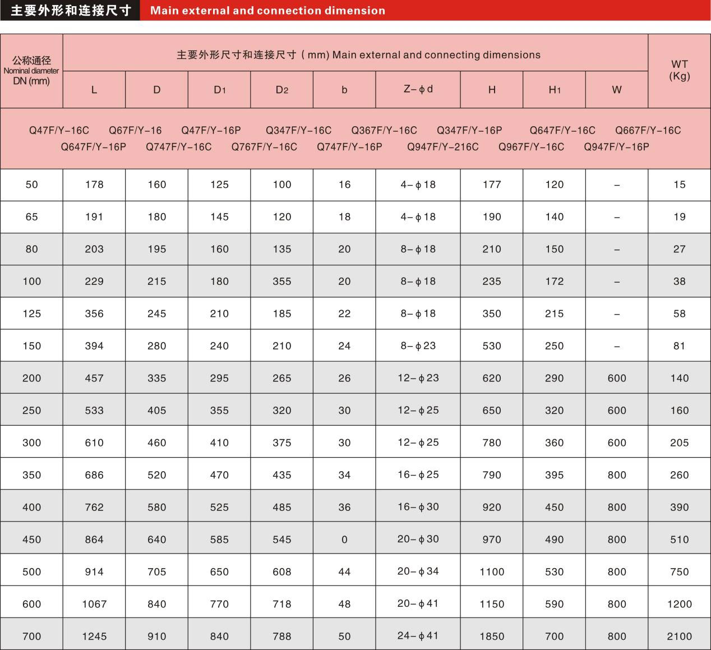
Task: Click the weight value 1200
Action: [x=679, y=604]
